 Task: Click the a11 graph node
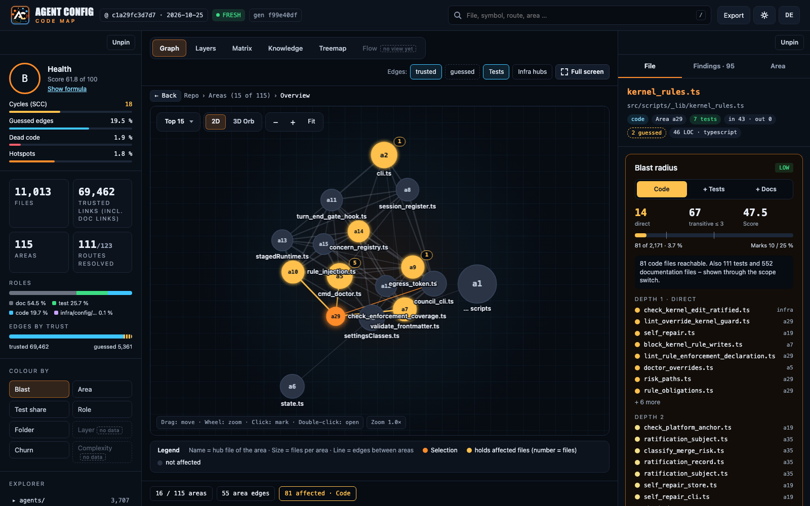click(x=332, y=200)
